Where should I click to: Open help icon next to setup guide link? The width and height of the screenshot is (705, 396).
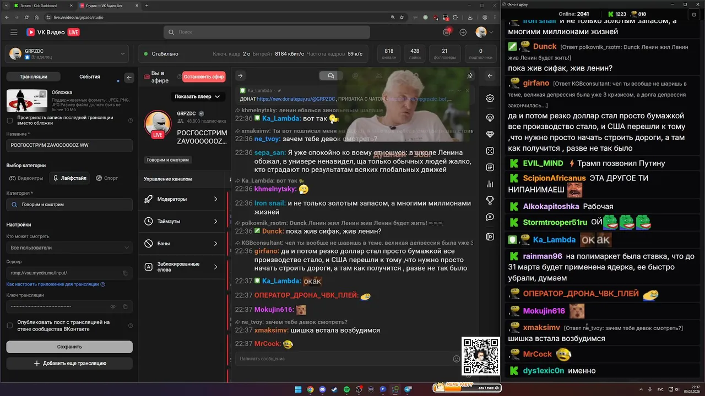tap(103, 284)
